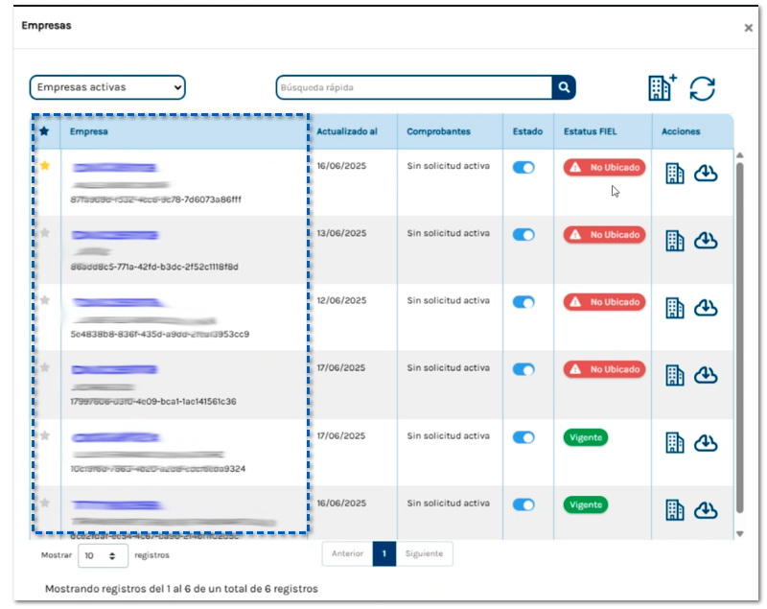Go to Anterior page

347,553
